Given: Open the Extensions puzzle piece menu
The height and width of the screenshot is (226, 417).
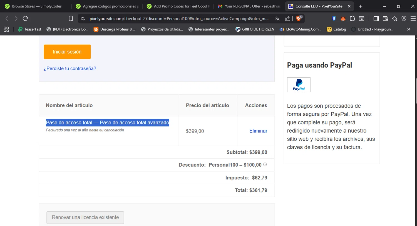Looking at the screenshot, I should pos(352,19).
